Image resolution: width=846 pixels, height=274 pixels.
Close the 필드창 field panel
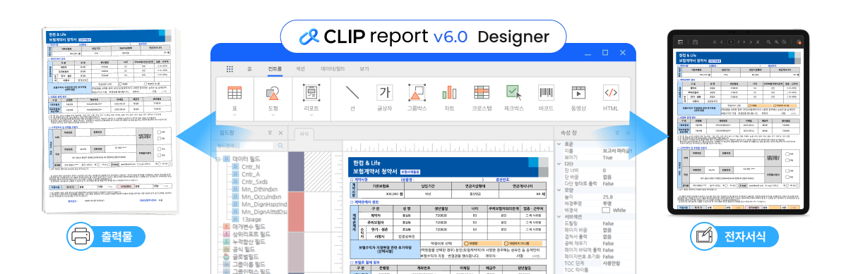click(x=280, y=132)
